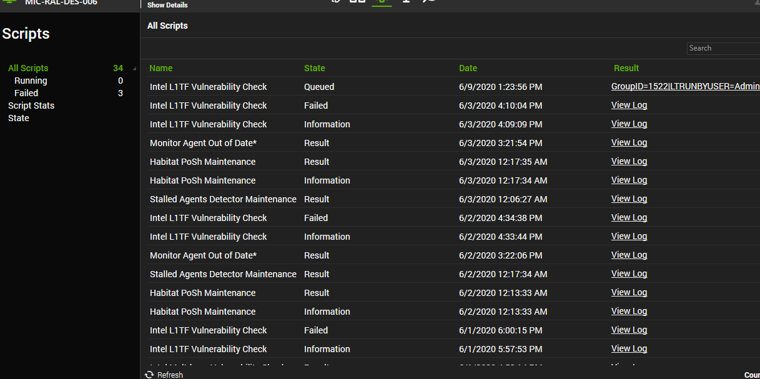Image resolution: width=760 pixels, height=379 pixels.
Task: Open the tools wrench icon in the toolbar
Action: coord(428,2)
